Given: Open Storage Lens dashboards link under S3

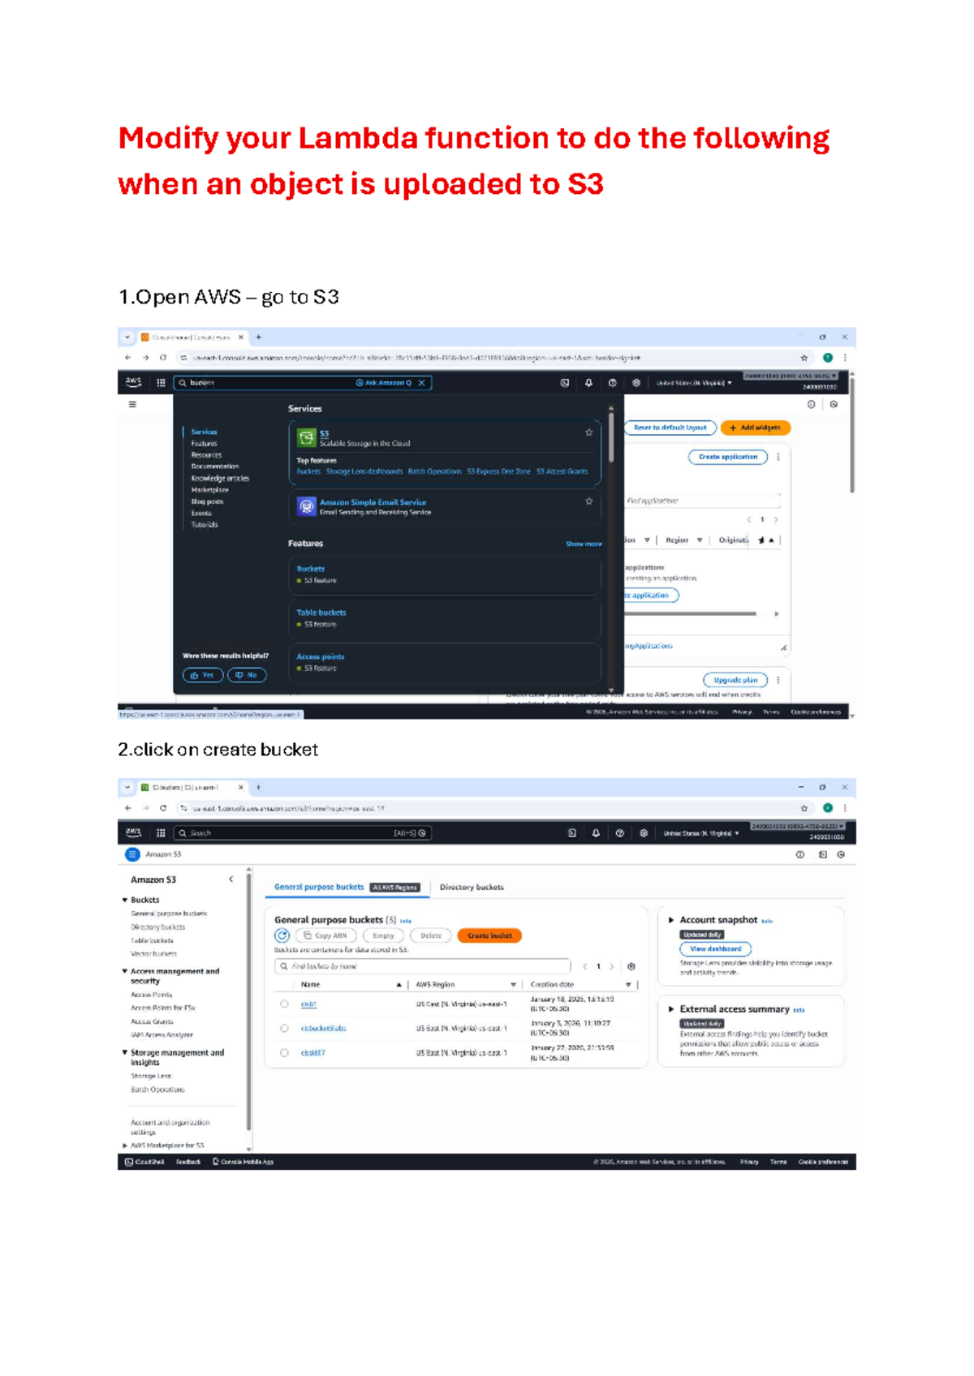Looking at the screenshot, I should tap(364, 471).
